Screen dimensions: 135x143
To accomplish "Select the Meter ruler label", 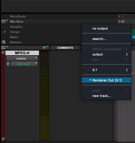I will click(x=14, y=37).
